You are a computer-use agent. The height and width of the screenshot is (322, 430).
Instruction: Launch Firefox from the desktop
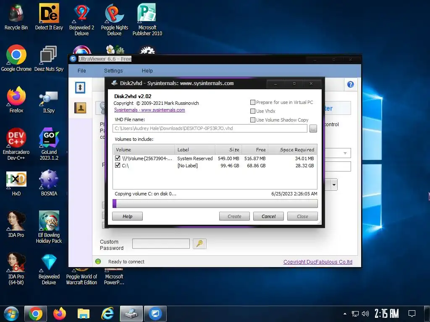coord(16,100)
